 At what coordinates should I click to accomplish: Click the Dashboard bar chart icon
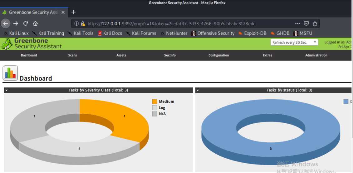coord(10,73)
